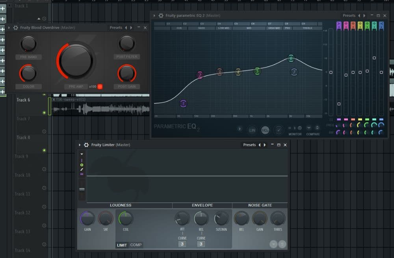Click teal band 6 filter type icon
This screenshot has width=394, height=258.
point(374,25)
